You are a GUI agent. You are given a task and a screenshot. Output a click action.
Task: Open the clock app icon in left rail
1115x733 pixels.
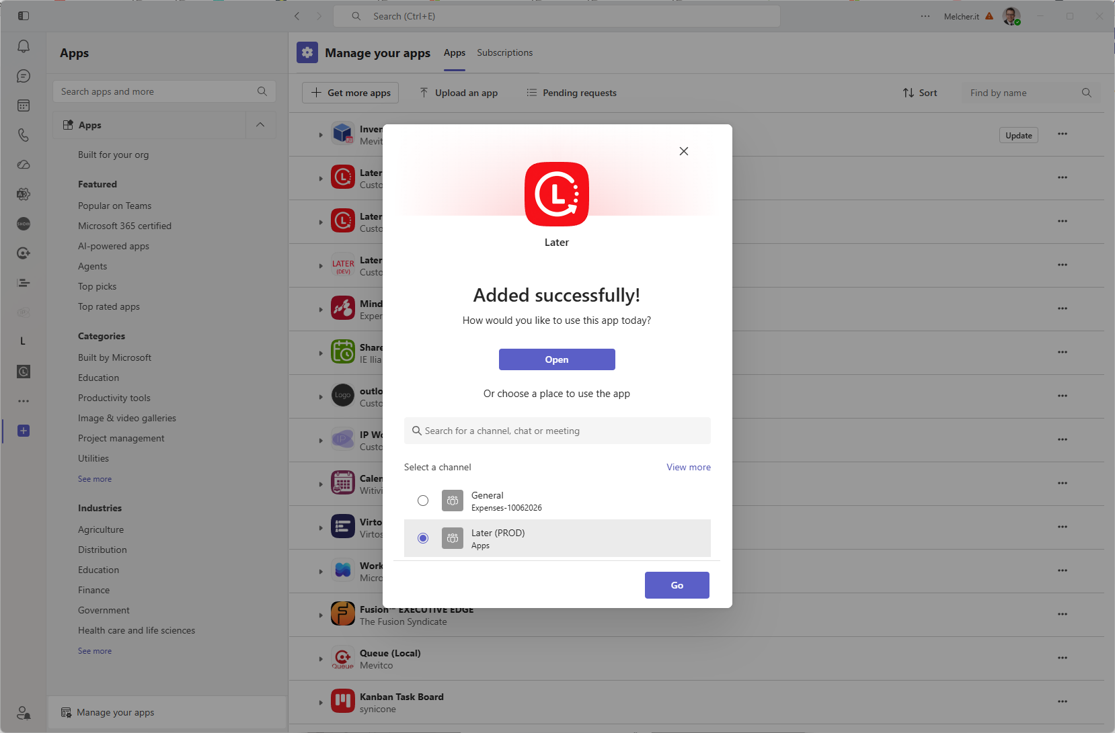coord(24,372)
